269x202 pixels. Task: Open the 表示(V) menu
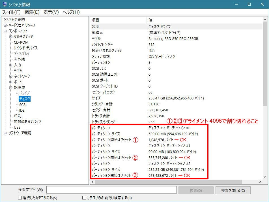51,12
